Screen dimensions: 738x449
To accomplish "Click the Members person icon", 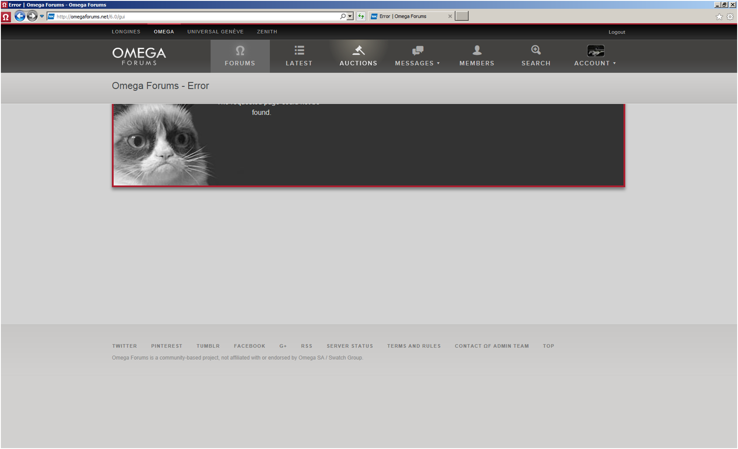I will click(x=477, y=50).
